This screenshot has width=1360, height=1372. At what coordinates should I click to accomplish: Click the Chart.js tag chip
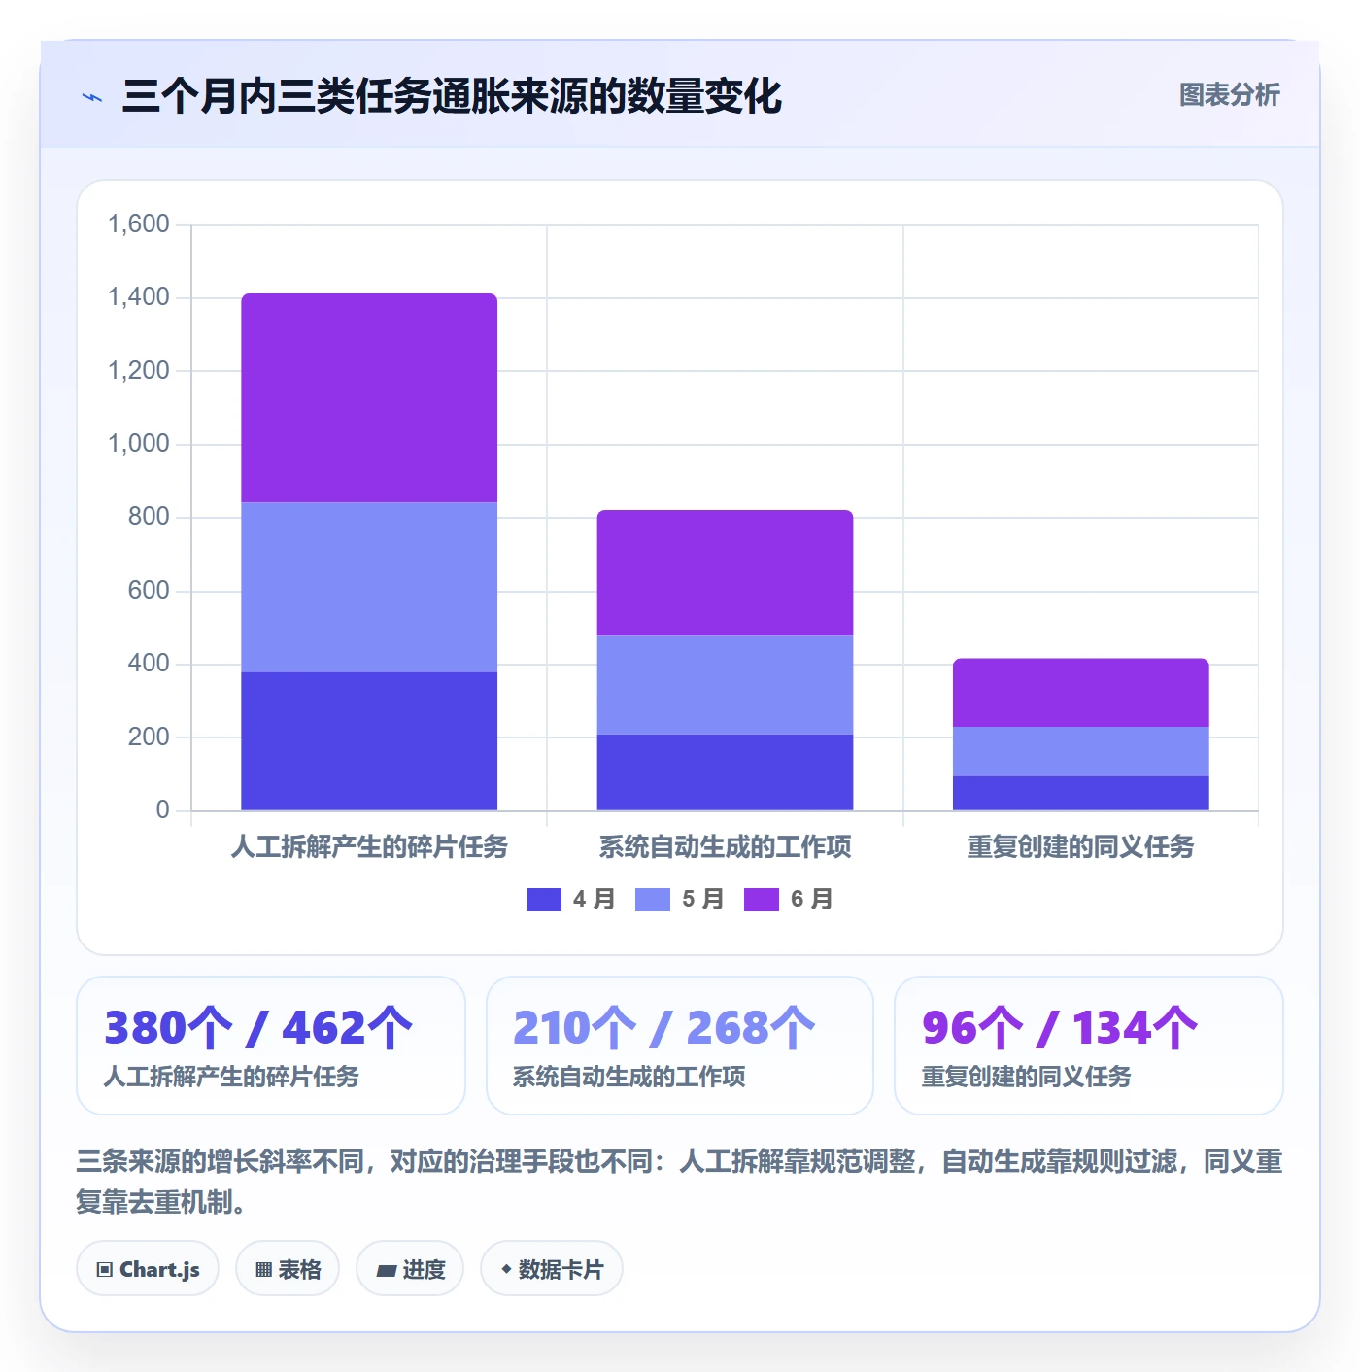pos(148,1269)
